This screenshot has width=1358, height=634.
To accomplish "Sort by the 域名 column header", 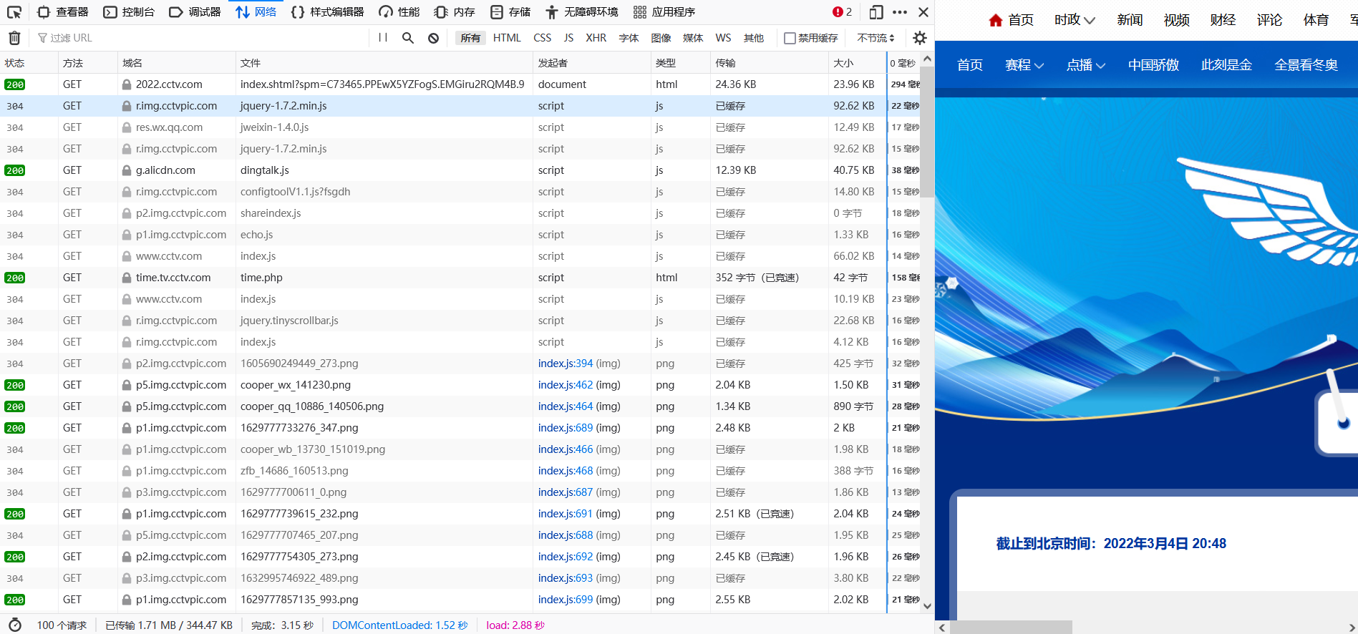I will 176,63.
